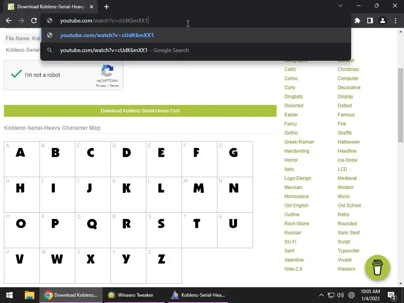Open the Halloween font category
The height and width of the screenshot is (303, 404).
click(349, 142)
